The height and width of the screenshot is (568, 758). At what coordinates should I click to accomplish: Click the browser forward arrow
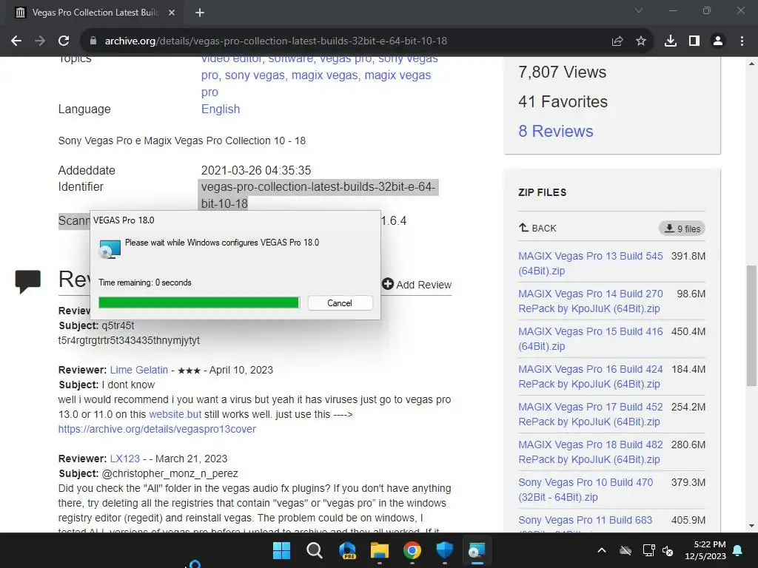40,41
